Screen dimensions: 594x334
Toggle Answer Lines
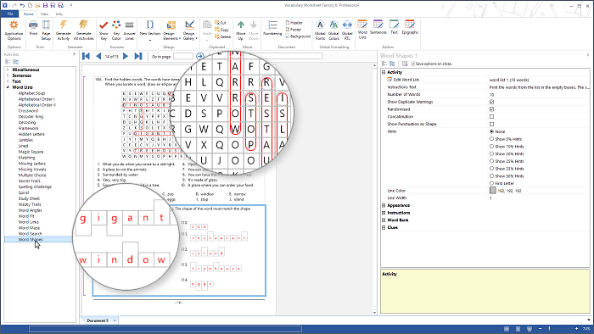tap(129, 31)
